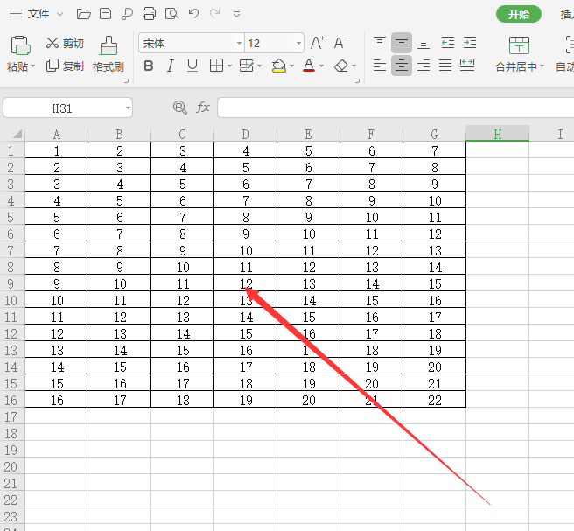This screenshot has height=531, width=574.
Task: Toggle italic text formatting
Action: click(171, 66)
